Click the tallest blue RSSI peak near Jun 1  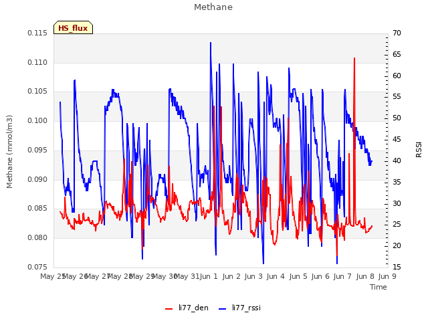[211, 43]
